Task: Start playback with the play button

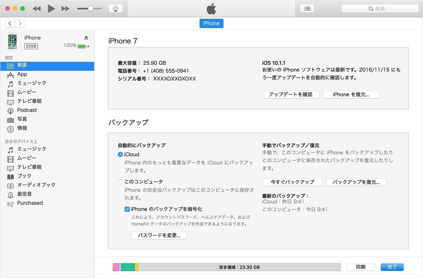Action: 51,9
